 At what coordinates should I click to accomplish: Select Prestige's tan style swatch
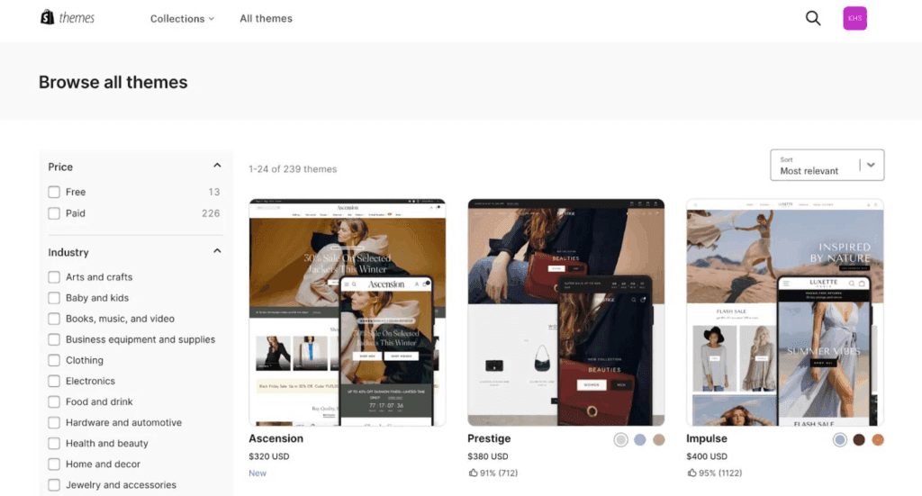click(x=658, y=439)
